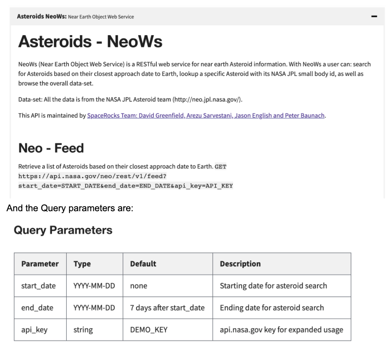Image resolution: width=392 pixels, height=347 pixels.
Task: Click the DEMO_KEY default value
Action: (x=149, y=330)
